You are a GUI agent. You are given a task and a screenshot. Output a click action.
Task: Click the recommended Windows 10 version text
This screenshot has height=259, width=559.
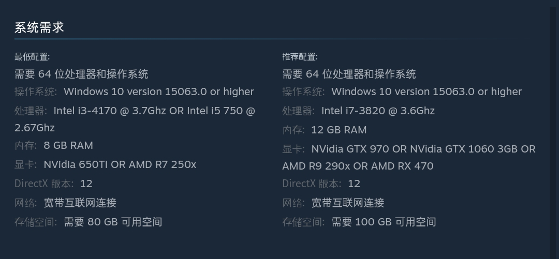pos(426,92)
